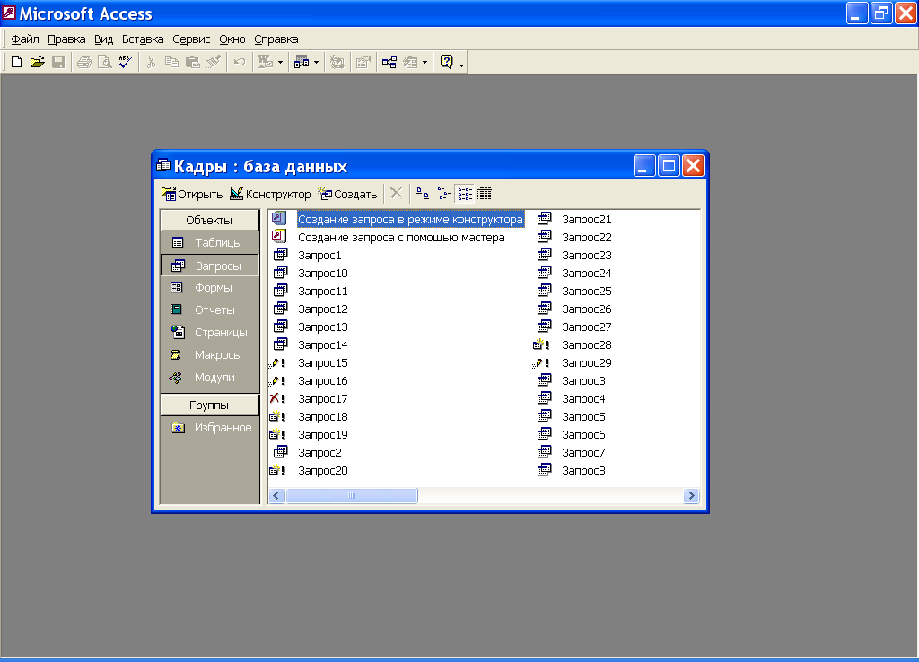Click the Paste clipboard icon
The width and height of the screenshot is (919, 662).
192,62
